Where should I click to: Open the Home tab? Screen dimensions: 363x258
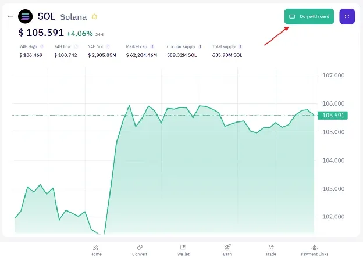click(x=96, y=250)
